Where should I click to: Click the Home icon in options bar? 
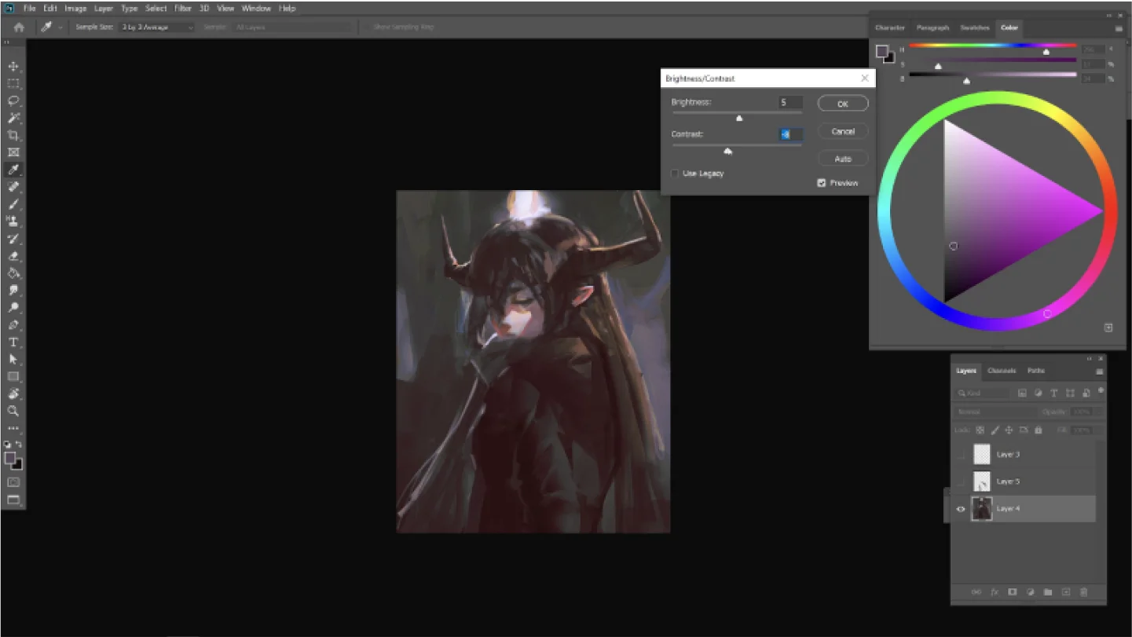[x=19, y=27]
